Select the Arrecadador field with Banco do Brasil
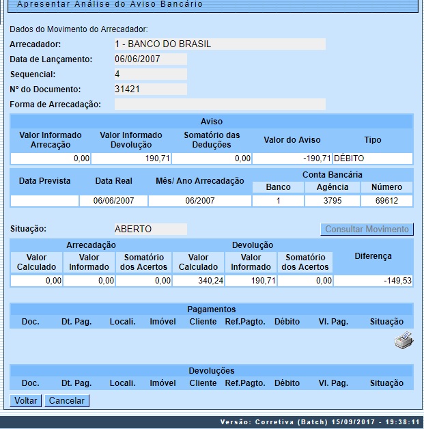Viewport: 424px width, 429px height. [x=219, y=44]
